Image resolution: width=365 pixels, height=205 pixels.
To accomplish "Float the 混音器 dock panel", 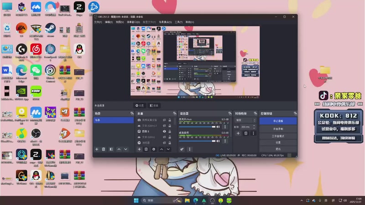I will point(230,113).
